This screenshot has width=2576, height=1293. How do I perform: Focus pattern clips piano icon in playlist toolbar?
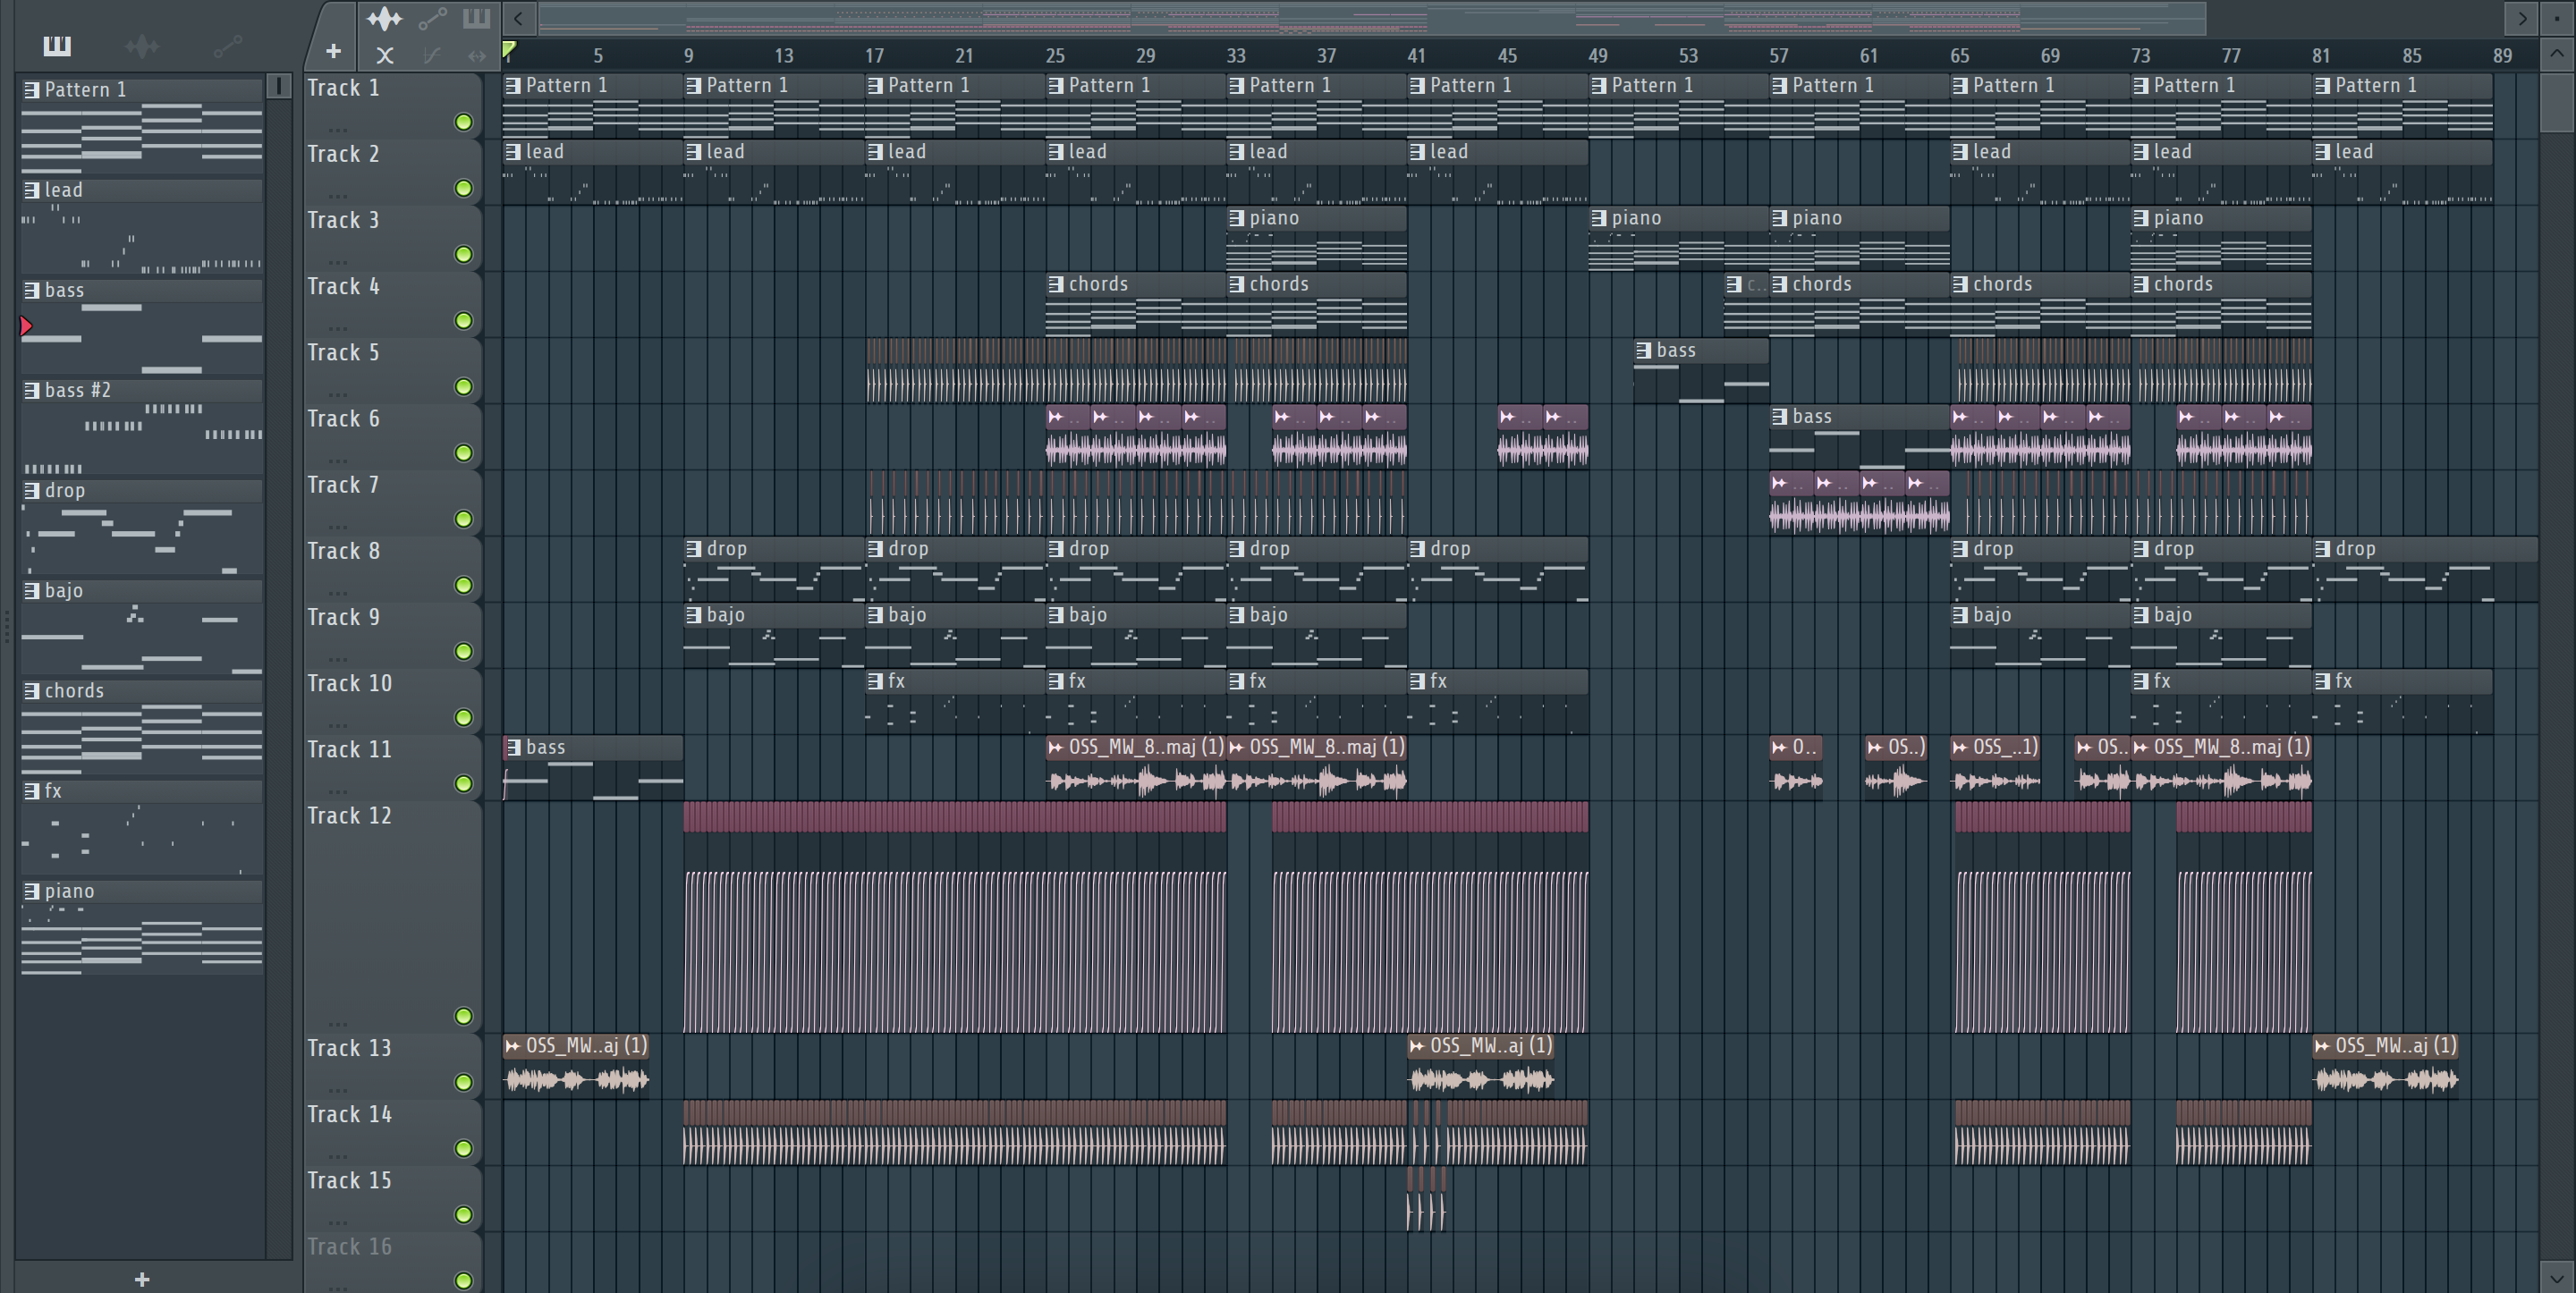[477, 17]
